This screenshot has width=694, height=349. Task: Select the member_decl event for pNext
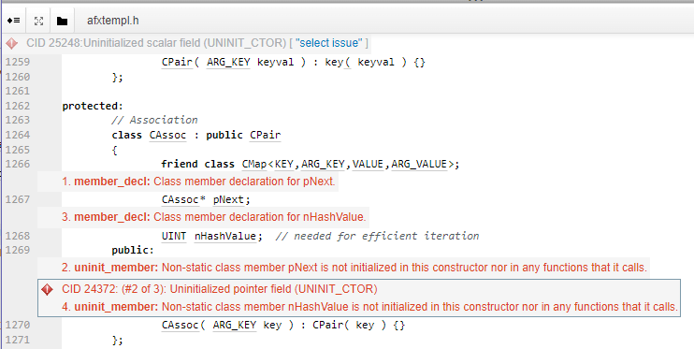pos(198,182)
